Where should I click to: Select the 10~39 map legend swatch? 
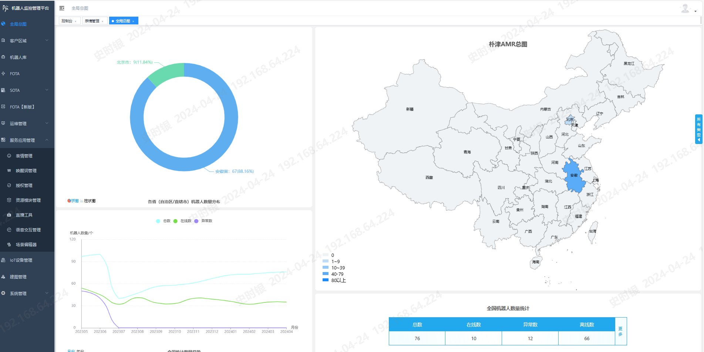point(326,268)
